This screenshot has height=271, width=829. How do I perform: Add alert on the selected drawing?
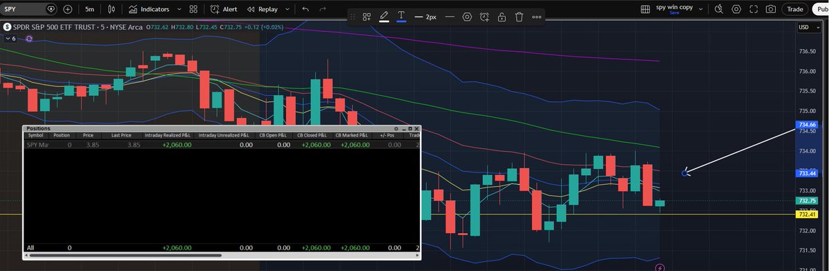[x=485, y=17]
